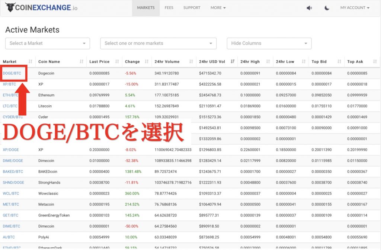Select the SHND/DOGE market link

(13, 182)
